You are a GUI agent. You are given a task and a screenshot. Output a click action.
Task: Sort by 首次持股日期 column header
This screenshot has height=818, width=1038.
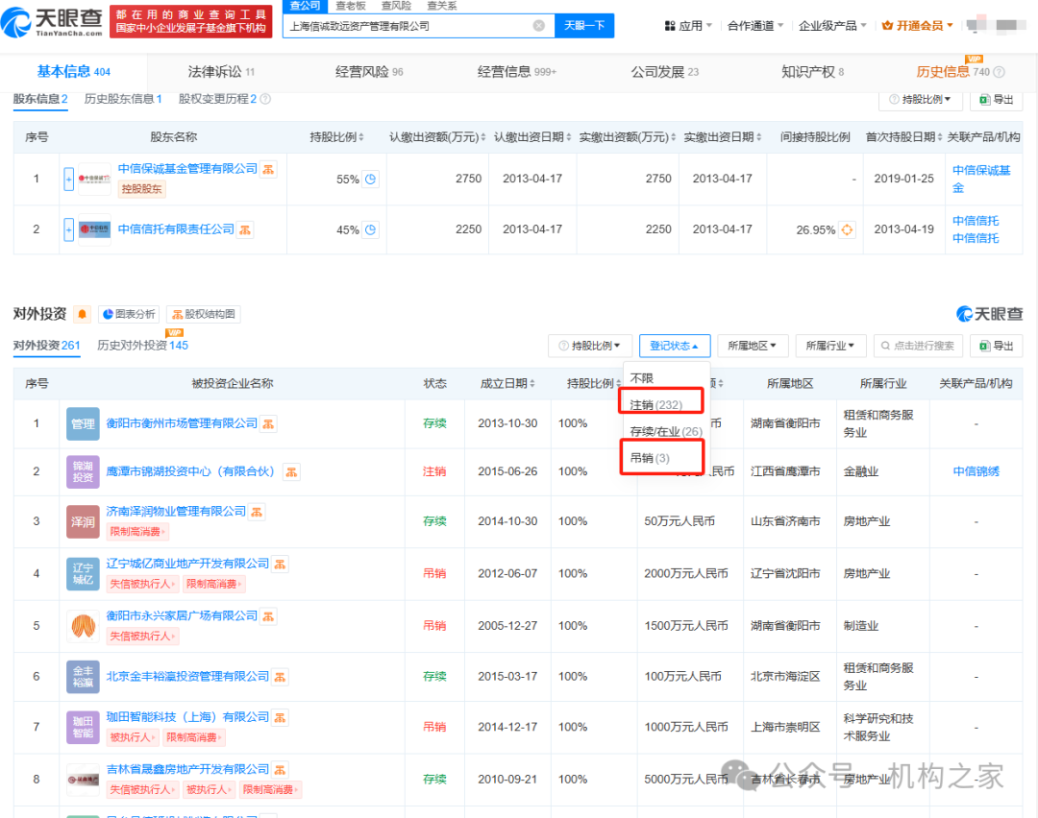click(x=903, y=137)
